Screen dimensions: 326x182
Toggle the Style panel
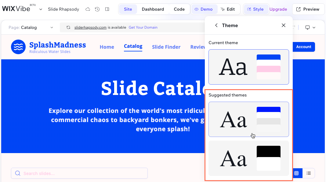click(x=256, y=9)
